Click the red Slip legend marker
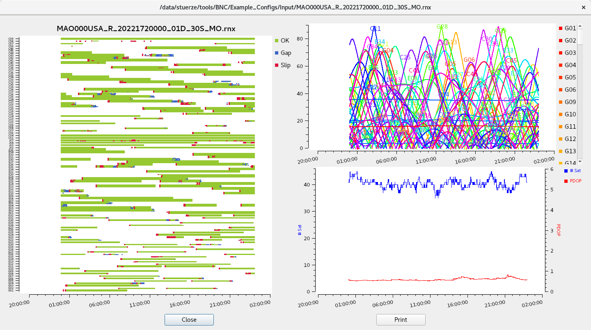 [277, 65]
